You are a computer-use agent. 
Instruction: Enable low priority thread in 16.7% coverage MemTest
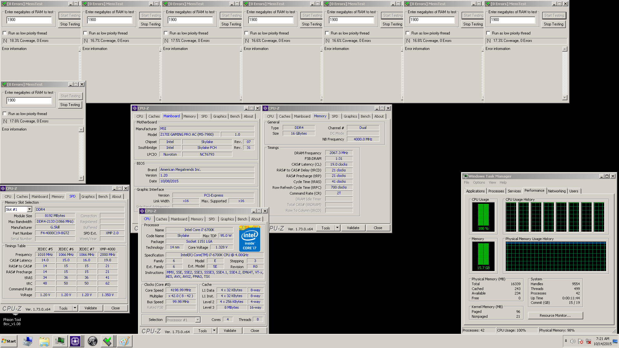click(x=85, y=33)
